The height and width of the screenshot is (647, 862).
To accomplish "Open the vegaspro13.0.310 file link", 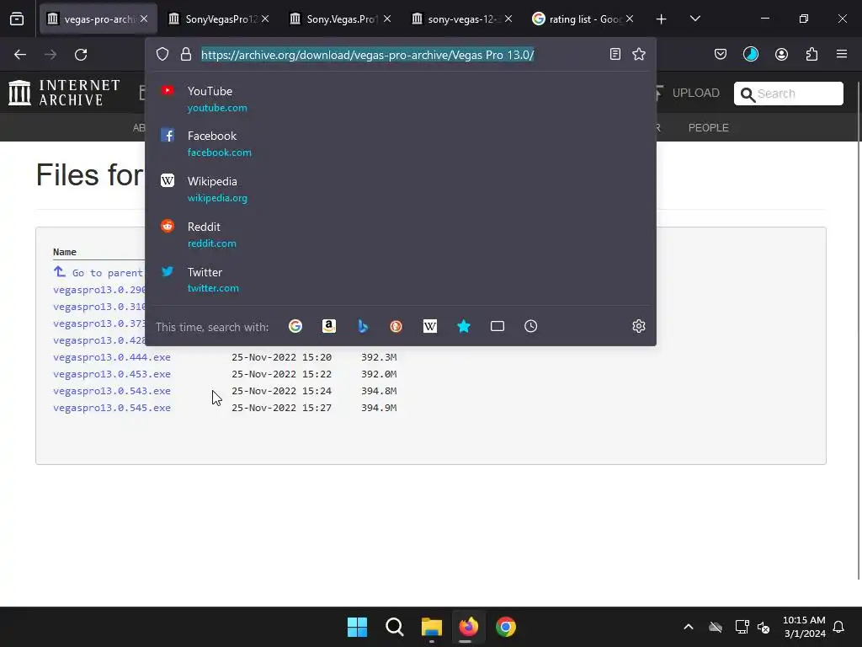I will (99, 307).
